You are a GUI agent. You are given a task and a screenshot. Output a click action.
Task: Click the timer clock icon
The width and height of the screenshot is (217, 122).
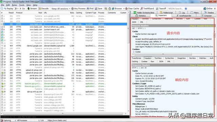(x=110, y=8)
